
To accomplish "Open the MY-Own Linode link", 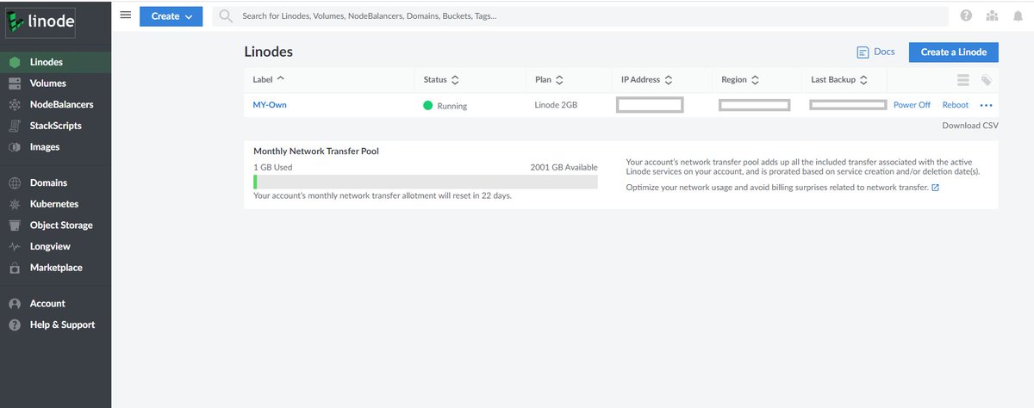I will [270, 105].
